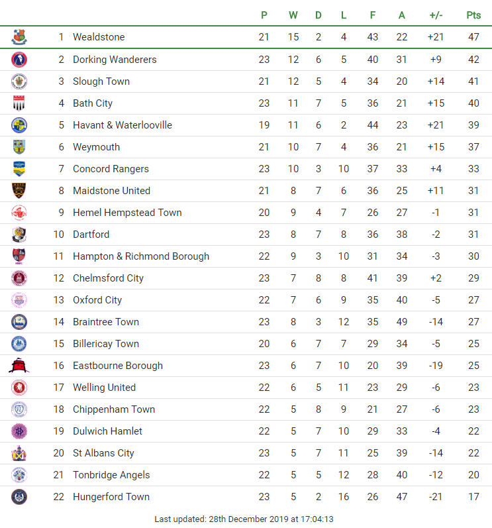Click the Havant & Waterlooville badge
Viewport: 492px width, 528px height.
tap(19, 125)
